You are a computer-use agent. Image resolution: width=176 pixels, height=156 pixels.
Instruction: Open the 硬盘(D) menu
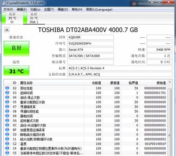coord(63,10)
